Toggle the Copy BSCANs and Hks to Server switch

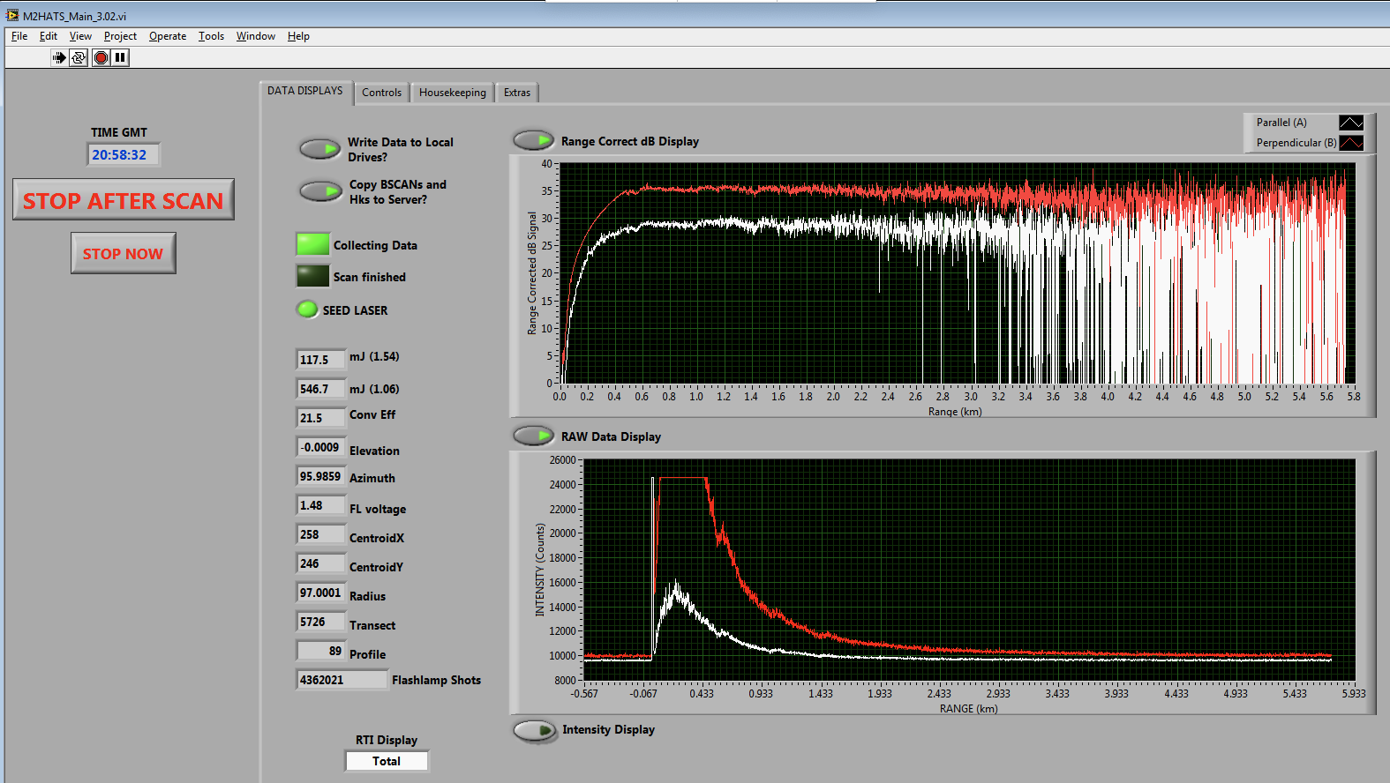319,191
